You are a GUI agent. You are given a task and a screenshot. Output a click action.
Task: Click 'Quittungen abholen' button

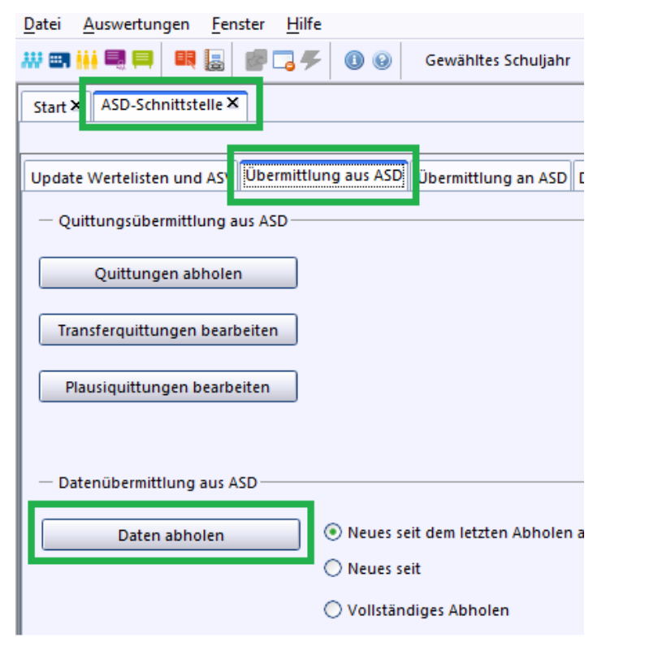coord(168,274)
